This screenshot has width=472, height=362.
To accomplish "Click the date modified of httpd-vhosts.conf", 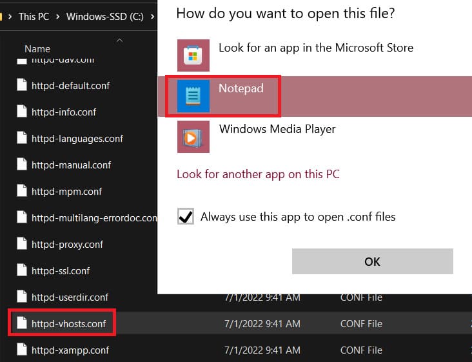I will (262, 324).
